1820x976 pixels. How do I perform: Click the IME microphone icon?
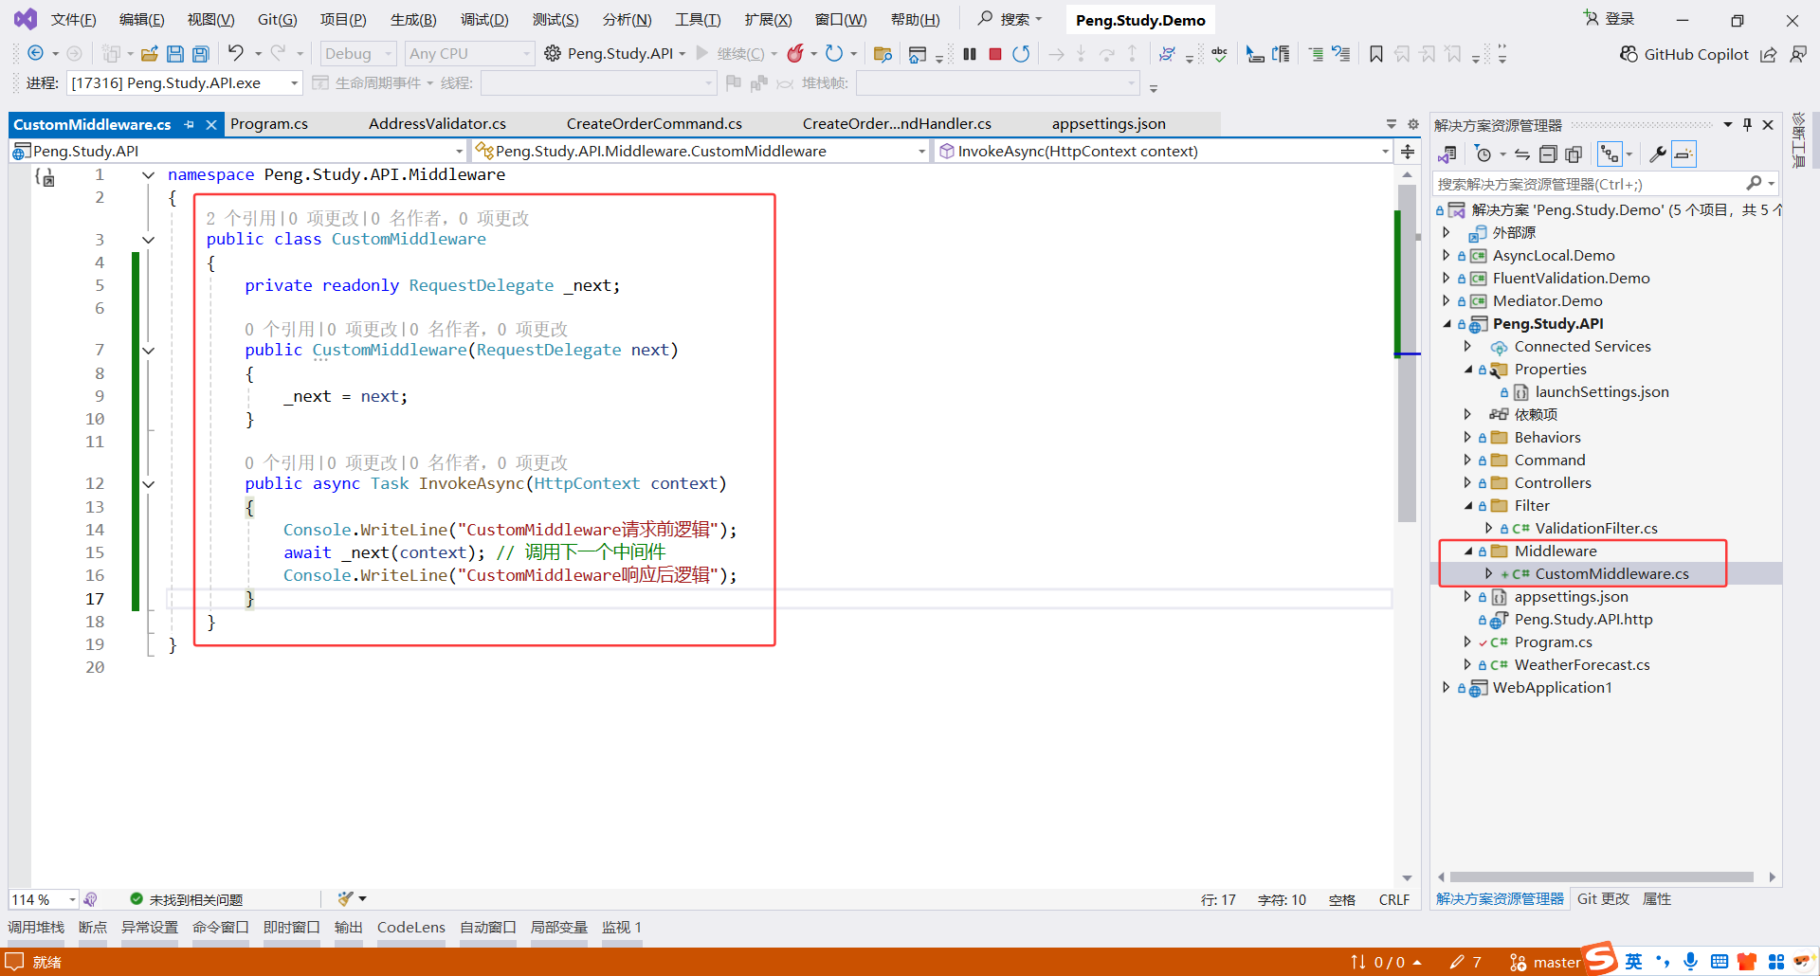[1691, 962]
